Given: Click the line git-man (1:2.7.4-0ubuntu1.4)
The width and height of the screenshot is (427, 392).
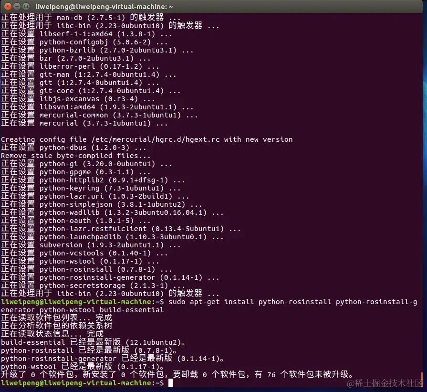Looking at the screenshot, I should tap(89, 74).
